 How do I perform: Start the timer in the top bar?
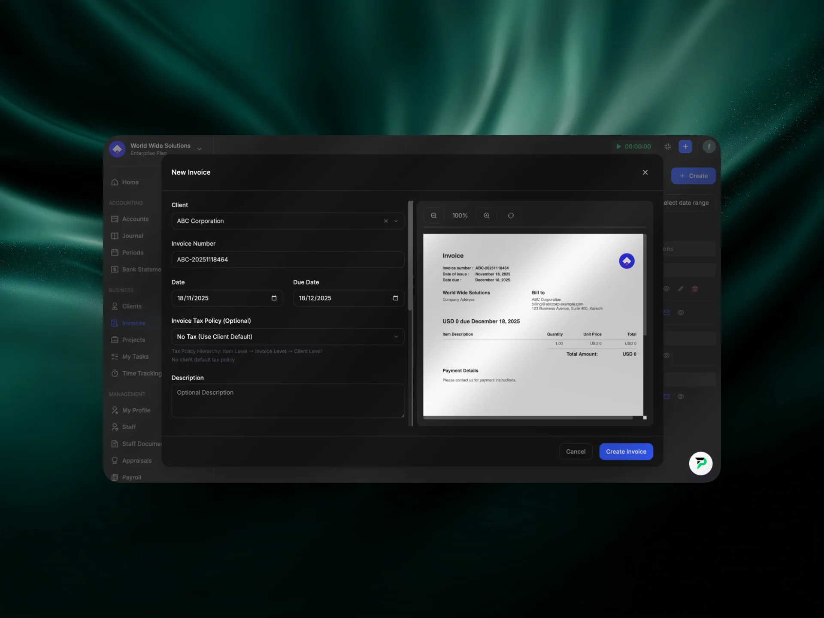coord(618,146)
